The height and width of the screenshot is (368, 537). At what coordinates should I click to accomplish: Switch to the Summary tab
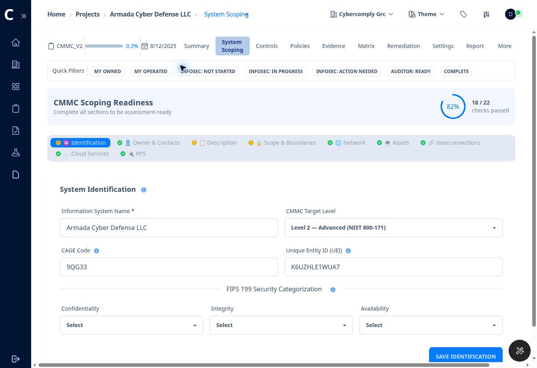click(x=197, y=46)
